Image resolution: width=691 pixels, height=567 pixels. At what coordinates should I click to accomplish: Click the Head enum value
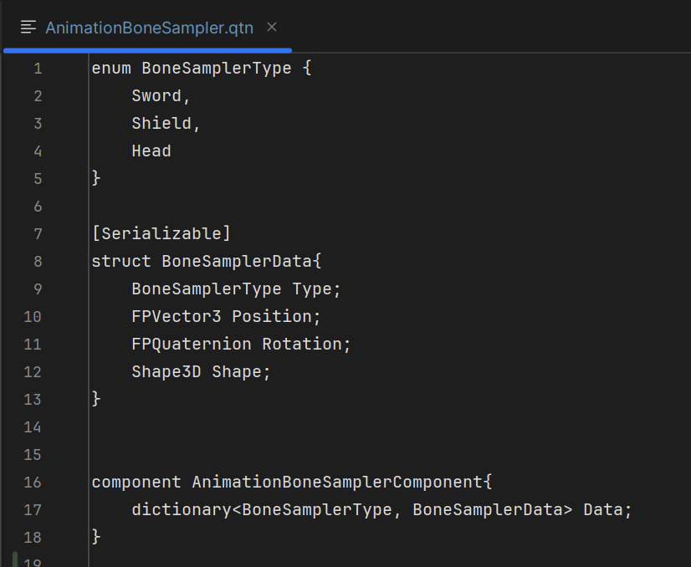151,151
